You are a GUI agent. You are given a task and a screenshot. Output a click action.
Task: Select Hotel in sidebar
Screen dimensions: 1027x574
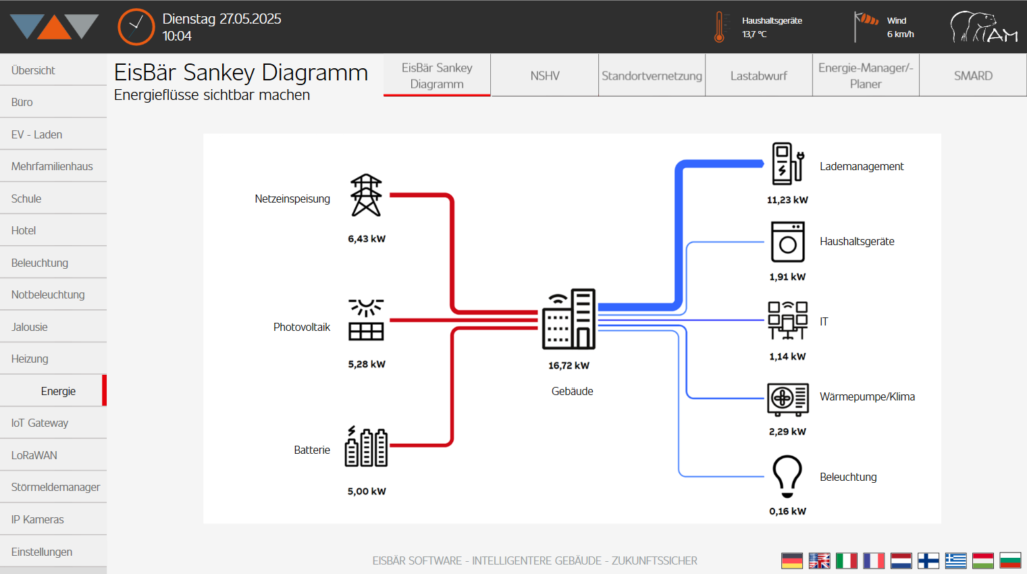tap(53, 230)
